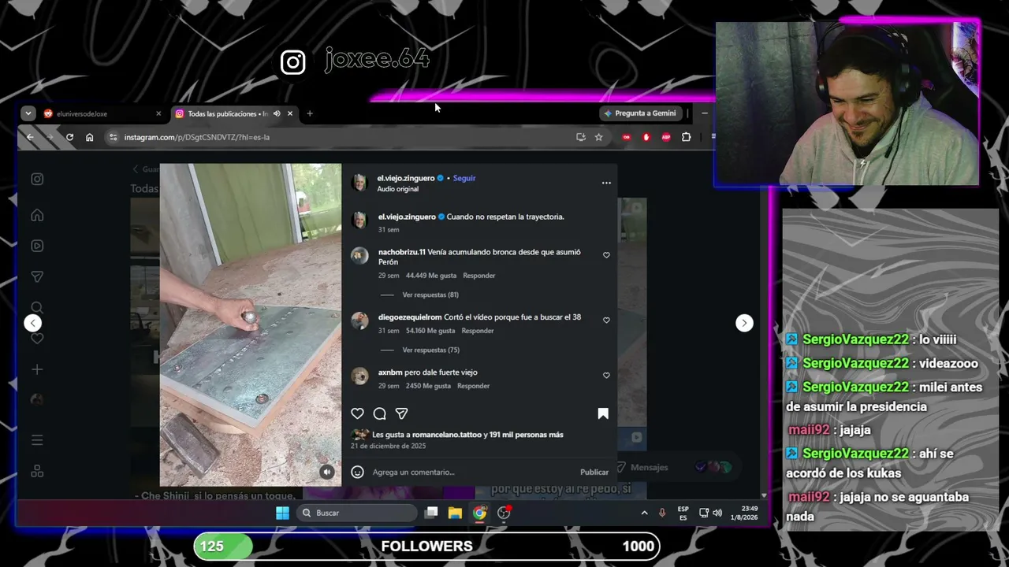Go to the previous post arrow

pos(32,323)
